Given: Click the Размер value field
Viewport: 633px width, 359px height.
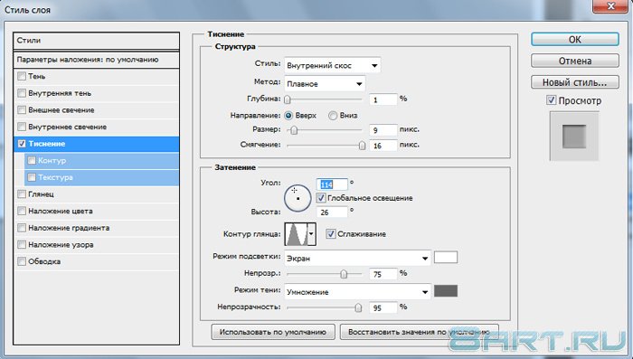Looking at the screenshot, I should (383, 130).
